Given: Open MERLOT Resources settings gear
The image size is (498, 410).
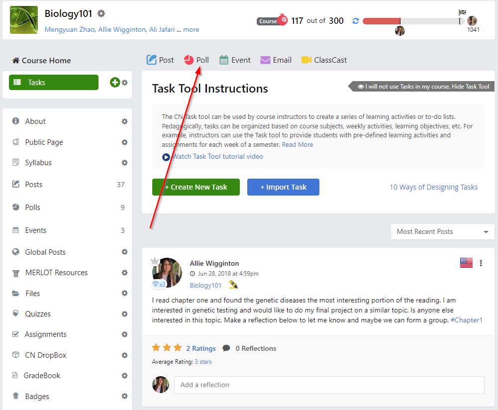Looking at the screenshot, I should [124, 273].
